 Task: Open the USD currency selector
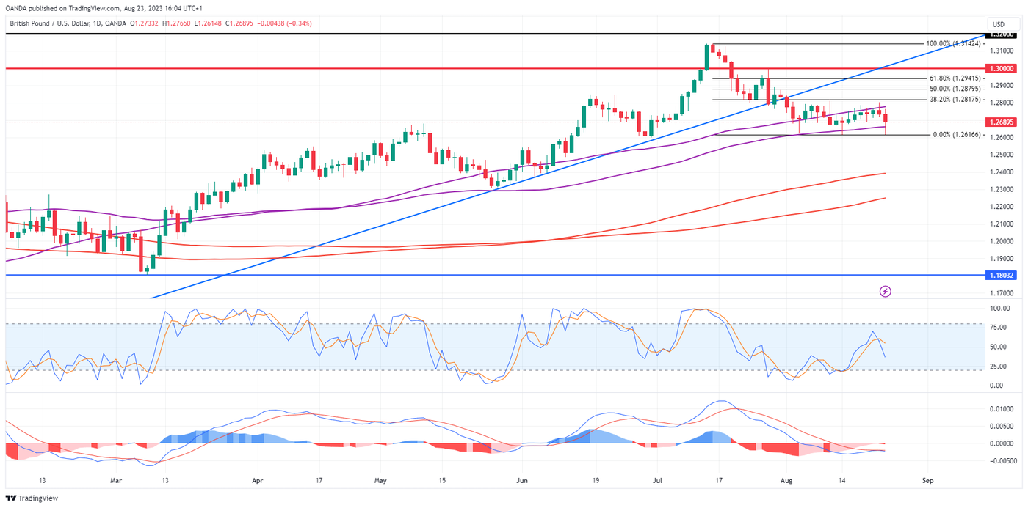(998, 24)
